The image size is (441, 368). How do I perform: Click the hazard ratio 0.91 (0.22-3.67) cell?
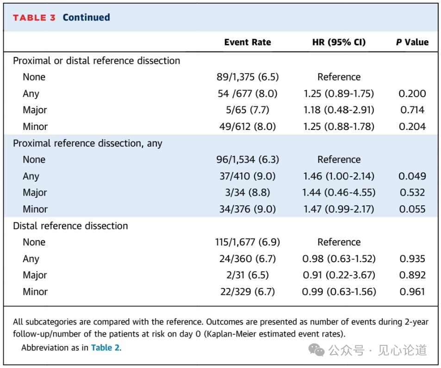point(339,275)
